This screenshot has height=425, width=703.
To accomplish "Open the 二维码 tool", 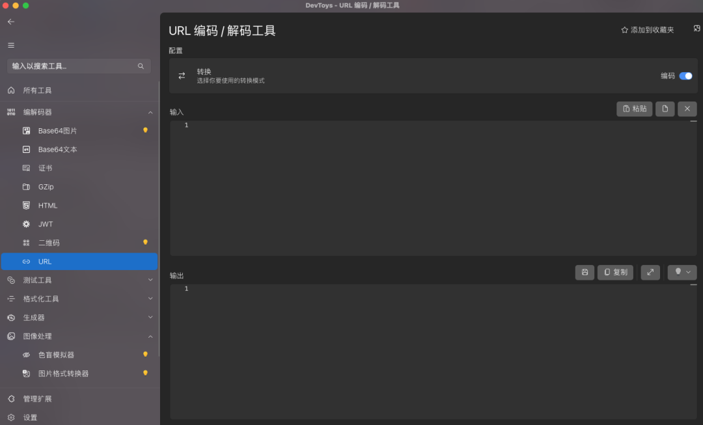I will [79, 243].
